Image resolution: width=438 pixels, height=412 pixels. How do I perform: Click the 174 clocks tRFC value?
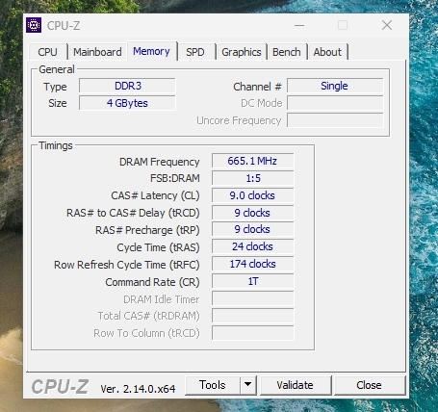253,264
